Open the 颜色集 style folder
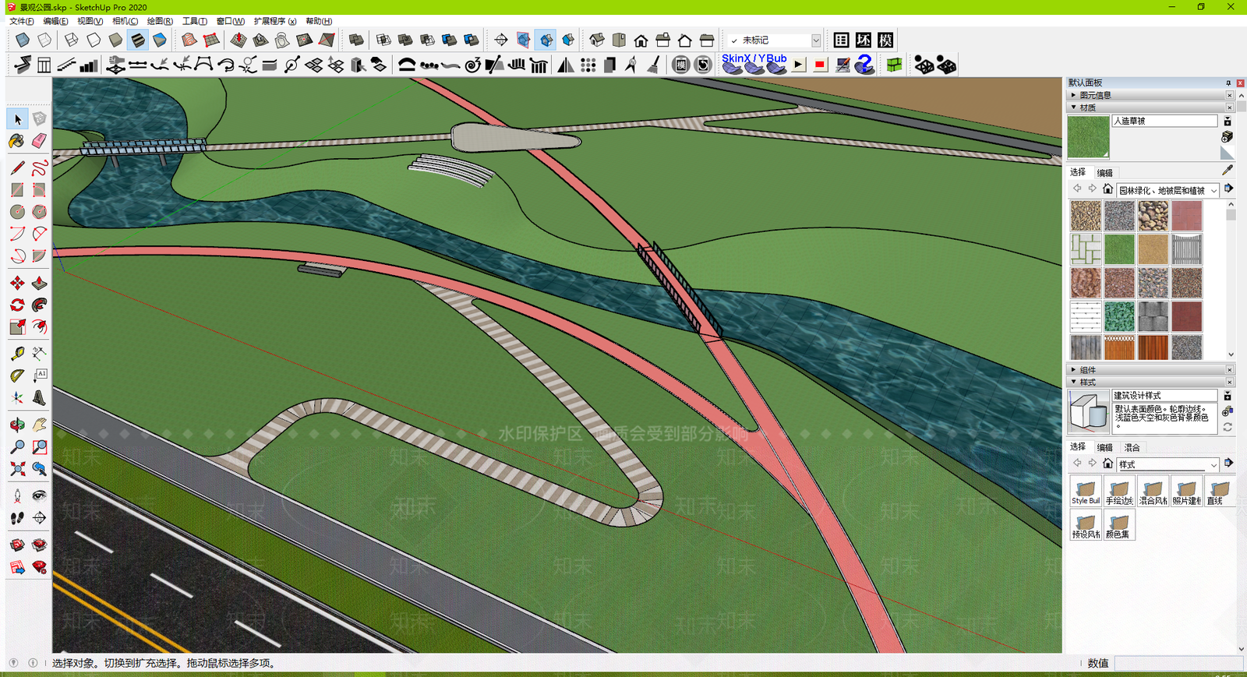The width and height of the screenshot is (1247, 677). point(1119,524)
